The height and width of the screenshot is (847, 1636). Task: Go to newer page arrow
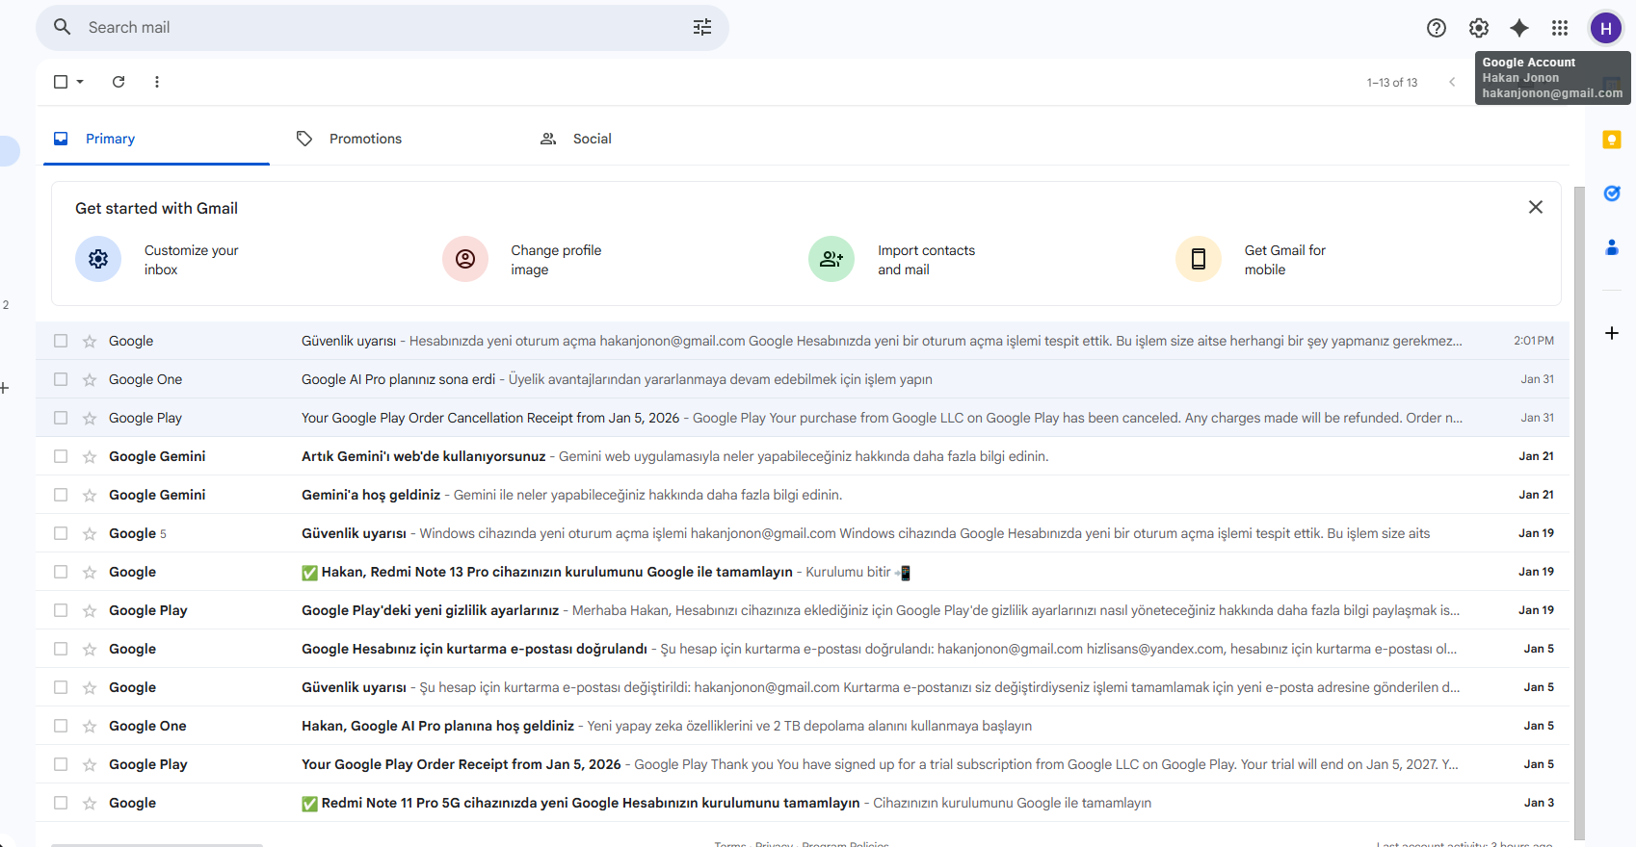pos(1452,82)
